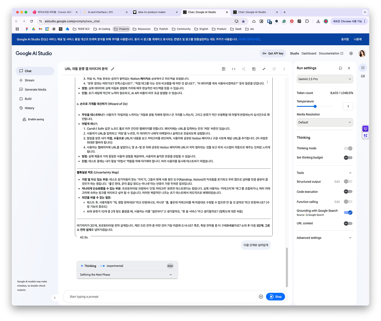
Task: Open the chat toolbar three-dot more menu
Action: tap(284, 69)
